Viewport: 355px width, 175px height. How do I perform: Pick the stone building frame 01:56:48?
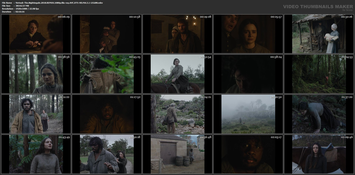[x=177, y=154]
